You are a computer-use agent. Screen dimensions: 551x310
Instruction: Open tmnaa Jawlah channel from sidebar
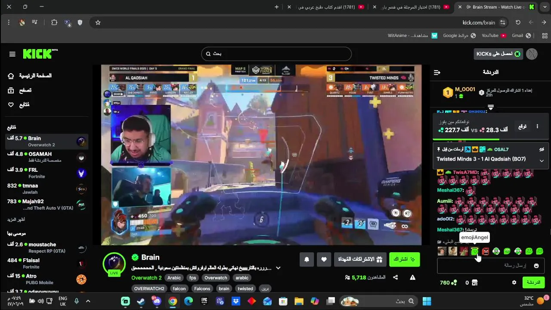click(46, 189)
